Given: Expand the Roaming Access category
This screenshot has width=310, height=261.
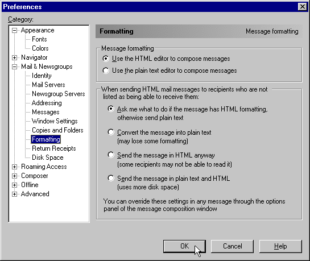Looking at the screenshot, I should coord(14,167).
